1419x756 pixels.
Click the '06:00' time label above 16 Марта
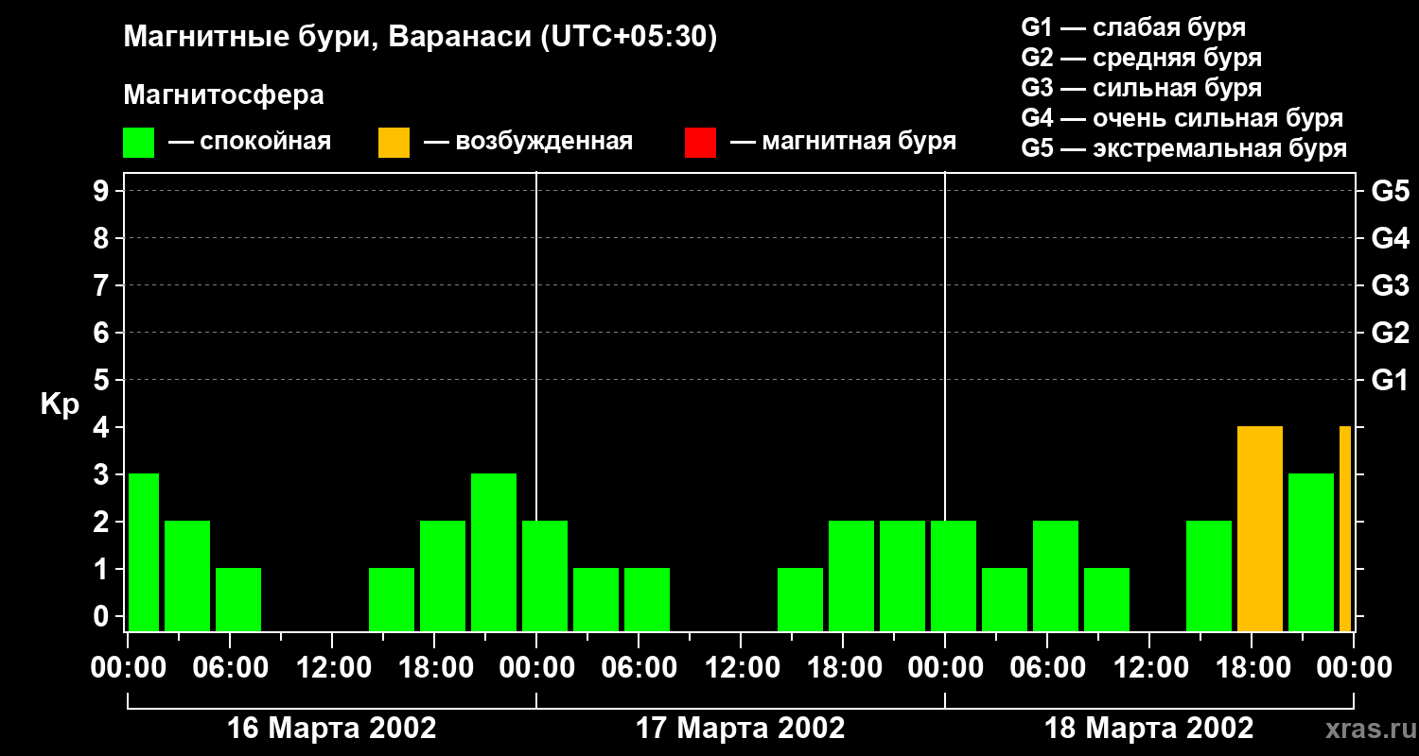(x=230, y=667)
